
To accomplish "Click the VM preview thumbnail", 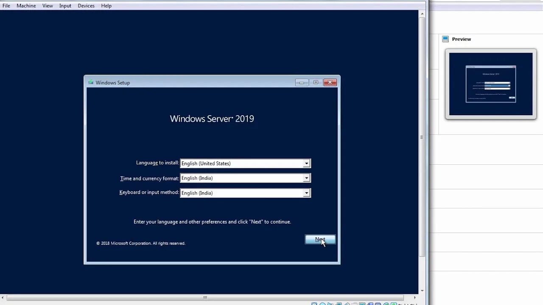I will click(491, 84).
